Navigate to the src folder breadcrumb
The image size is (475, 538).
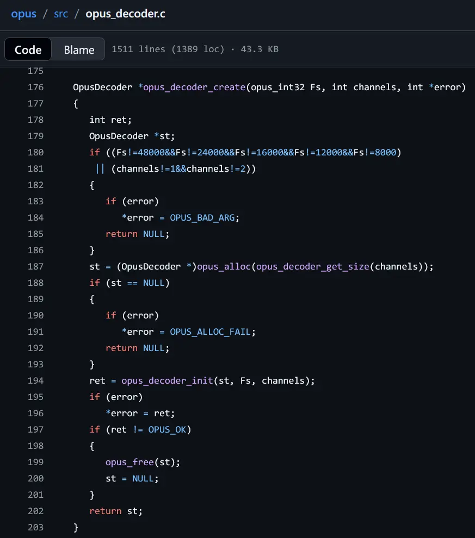(61, 14)
